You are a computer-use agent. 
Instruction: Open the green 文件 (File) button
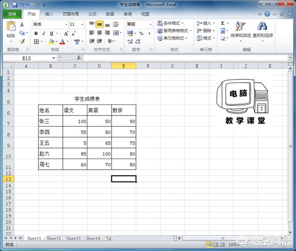[12, 14]
